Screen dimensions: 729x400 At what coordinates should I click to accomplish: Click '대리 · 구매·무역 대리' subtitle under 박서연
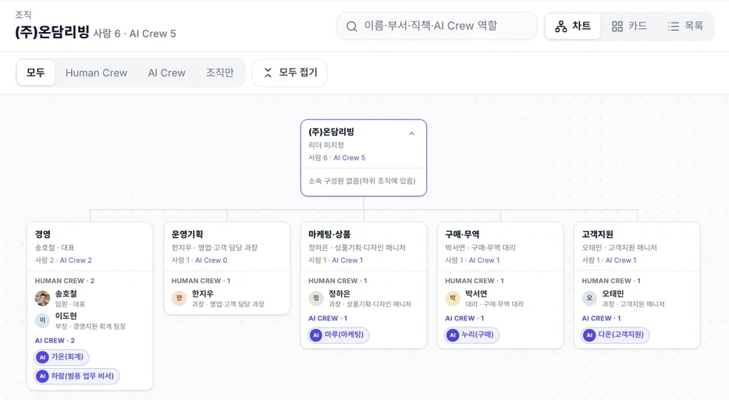(x=494, y=304)
